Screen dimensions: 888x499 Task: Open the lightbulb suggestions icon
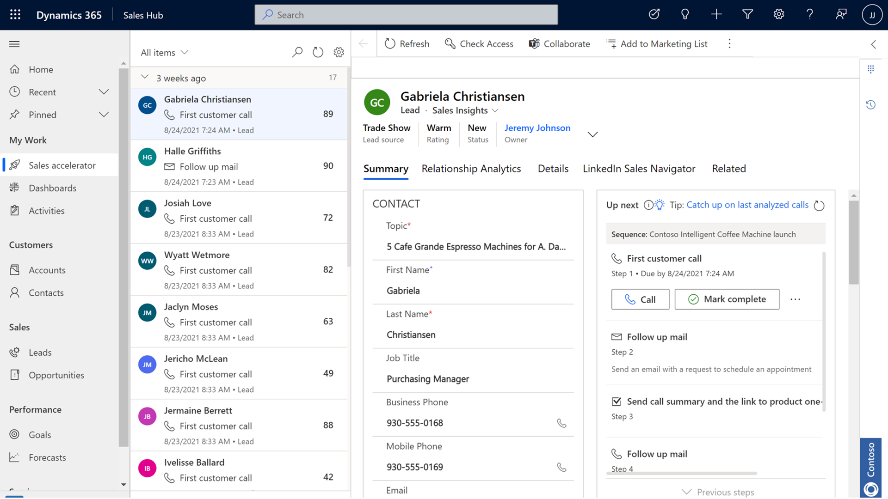tap(685, 14)
